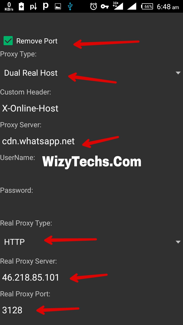Tap the image notification icon
Screen dimensions: 183x325
[x=58, y=7]
